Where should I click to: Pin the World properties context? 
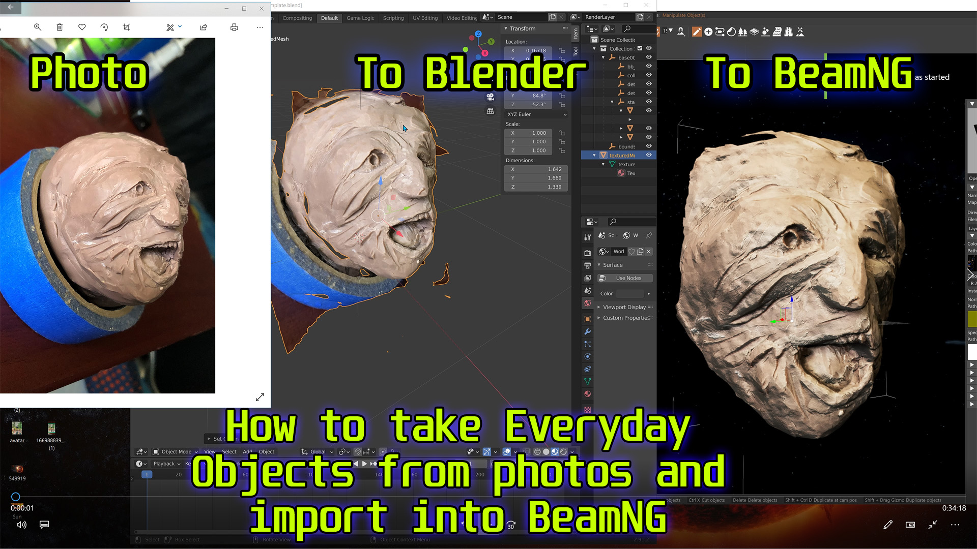649,235
